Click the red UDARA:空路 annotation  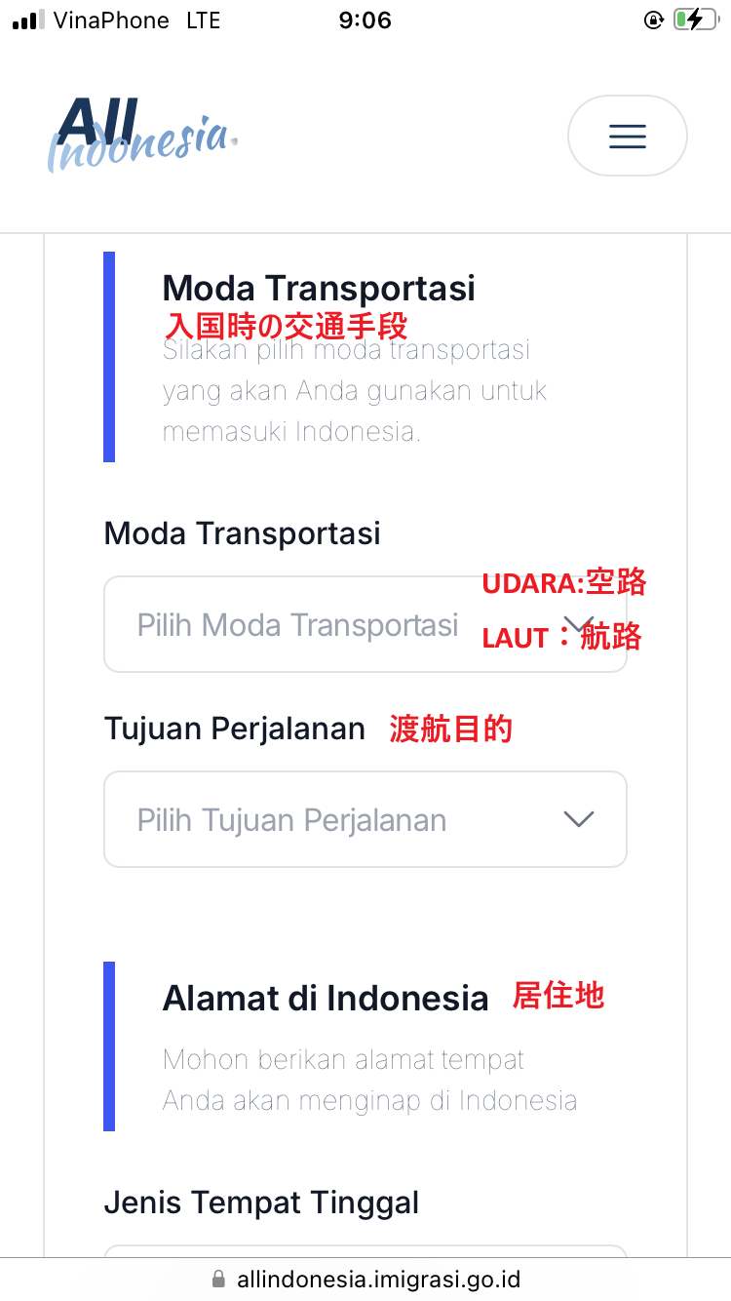564,583
